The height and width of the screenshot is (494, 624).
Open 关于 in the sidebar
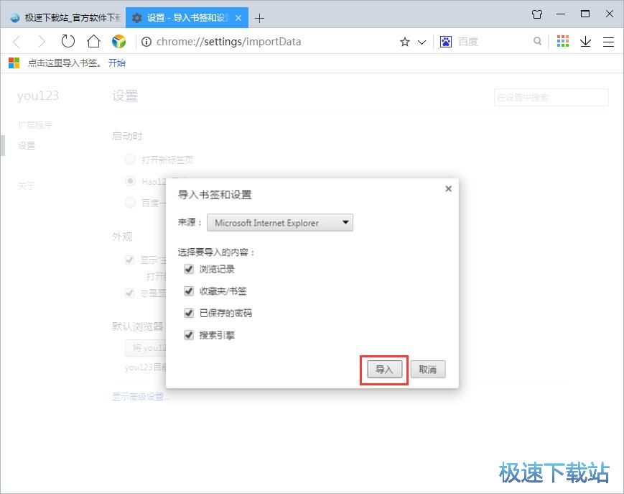27,186
